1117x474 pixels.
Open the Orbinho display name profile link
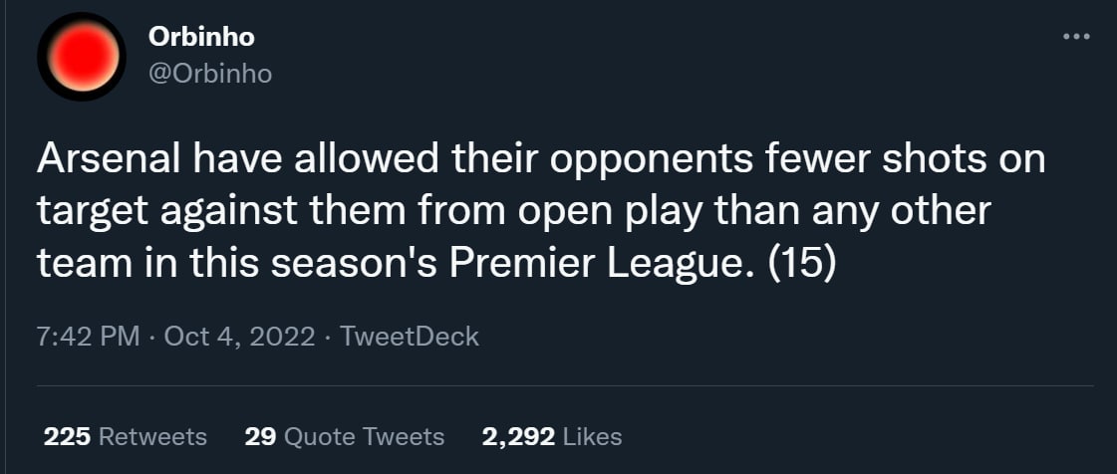[x=200, y=37]
